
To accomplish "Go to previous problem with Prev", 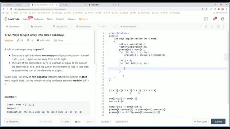I will tap(65, 121).
